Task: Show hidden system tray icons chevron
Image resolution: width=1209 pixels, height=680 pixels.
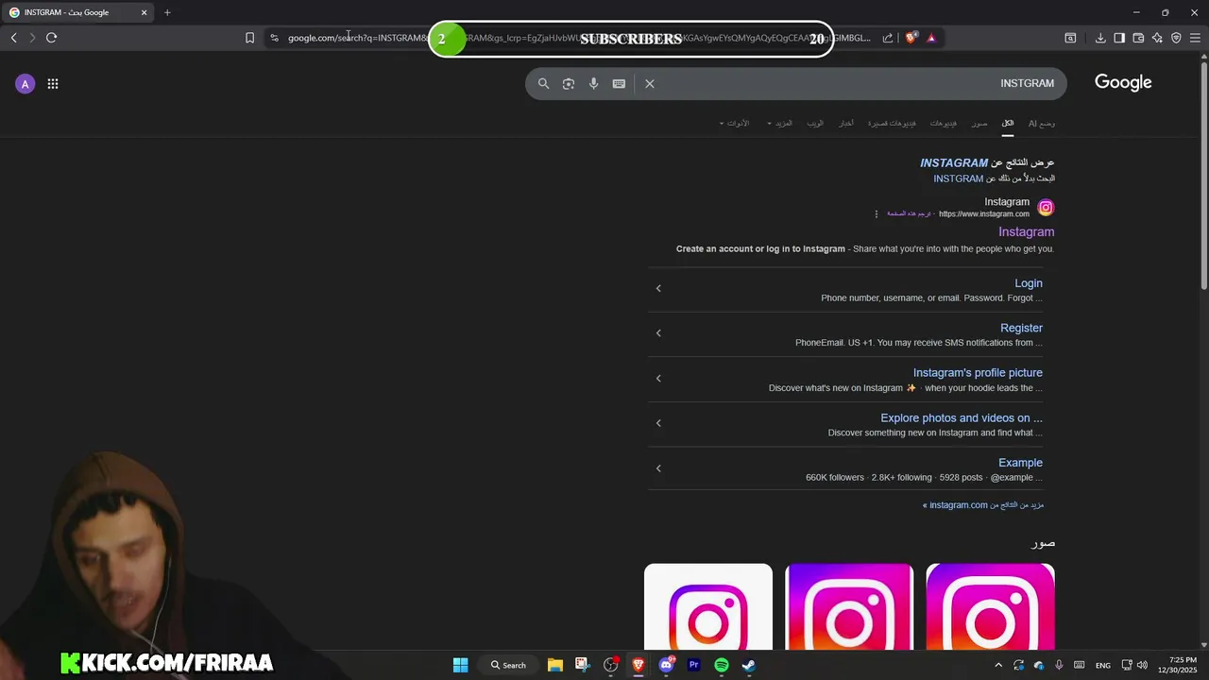Action: click(x=998, y=665)
